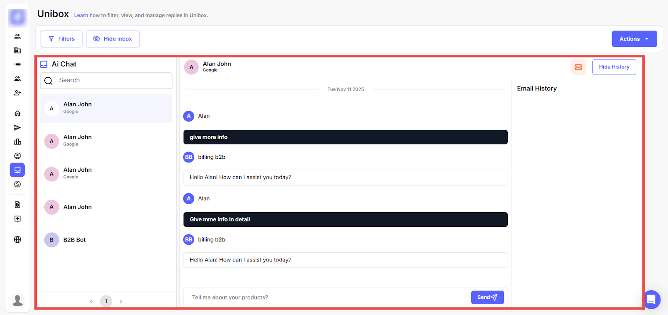Toggle Hide Inbox visibility

pos(113,39)
